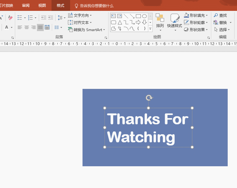This screenshot has width=237, height=188.
Task: Open 形状填充 shape fill color
Action: coord(196,15)
